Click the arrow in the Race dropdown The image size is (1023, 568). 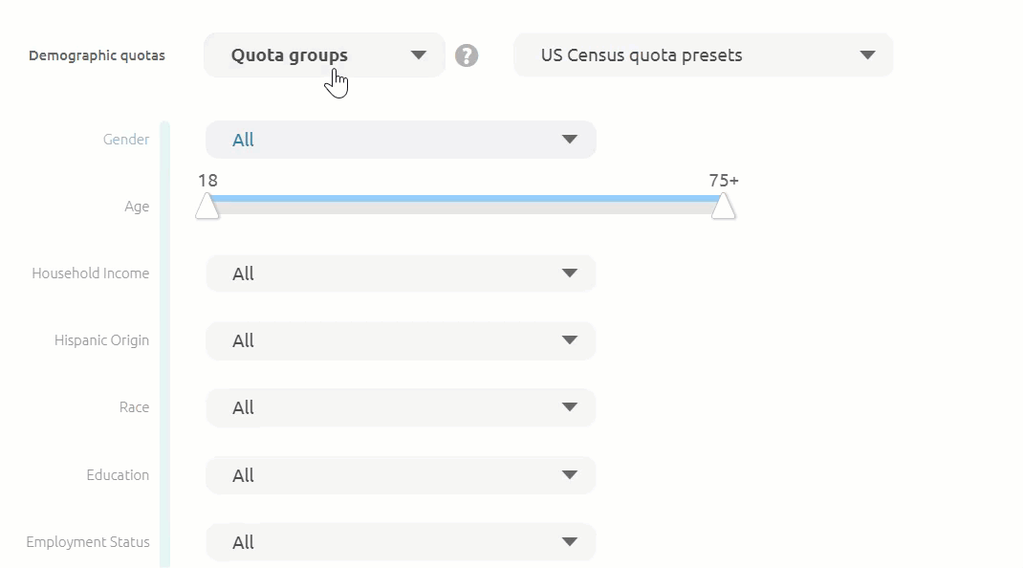pos(570,407)
